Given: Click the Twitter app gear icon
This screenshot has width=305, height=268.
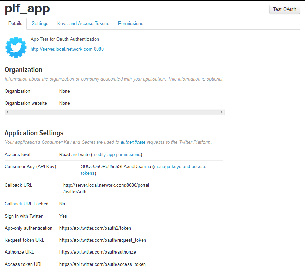Looking at the screenshot, I should click(16, 47).
